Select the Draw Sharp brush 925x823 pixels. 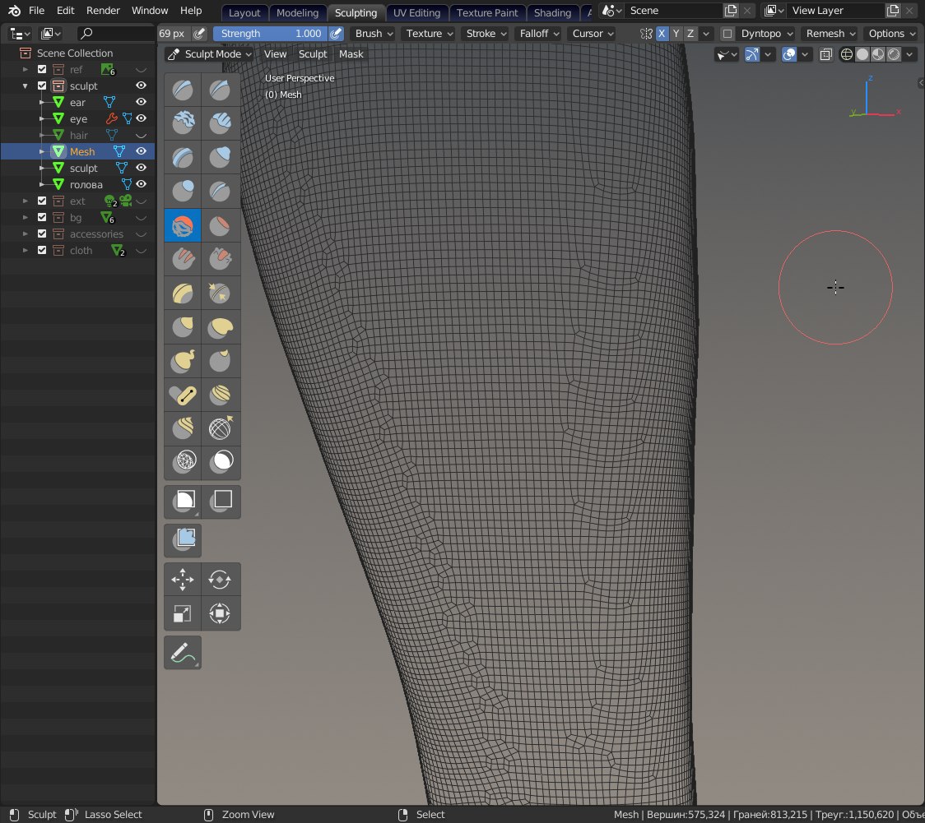point(220,90)
